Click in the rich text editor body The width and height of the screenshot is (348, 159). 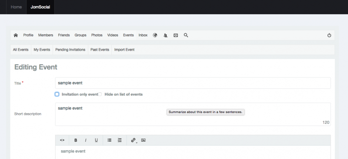(193, 152)
